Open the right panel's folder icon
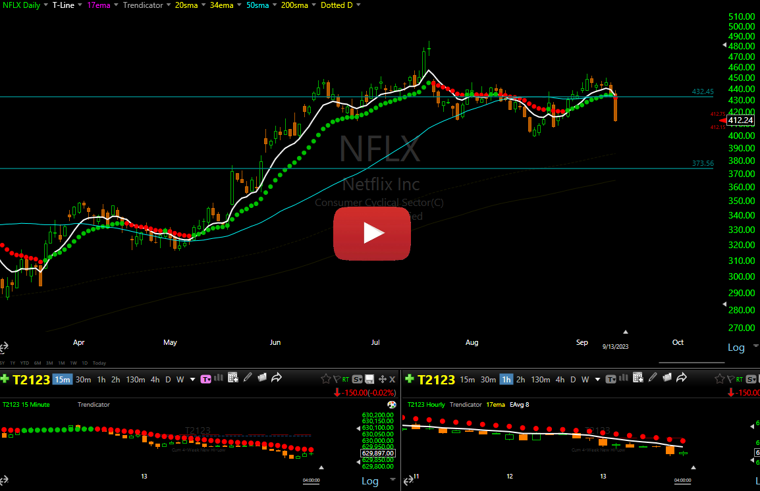Screen dimensions: 760x491 point(667,378)
